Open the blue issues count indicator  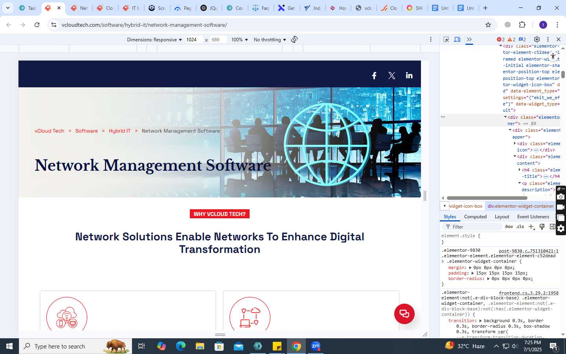point(522,39)
